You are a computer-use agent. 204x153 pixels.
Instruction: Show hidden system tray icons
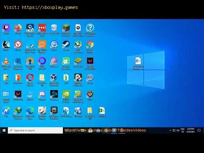(170, 130)
